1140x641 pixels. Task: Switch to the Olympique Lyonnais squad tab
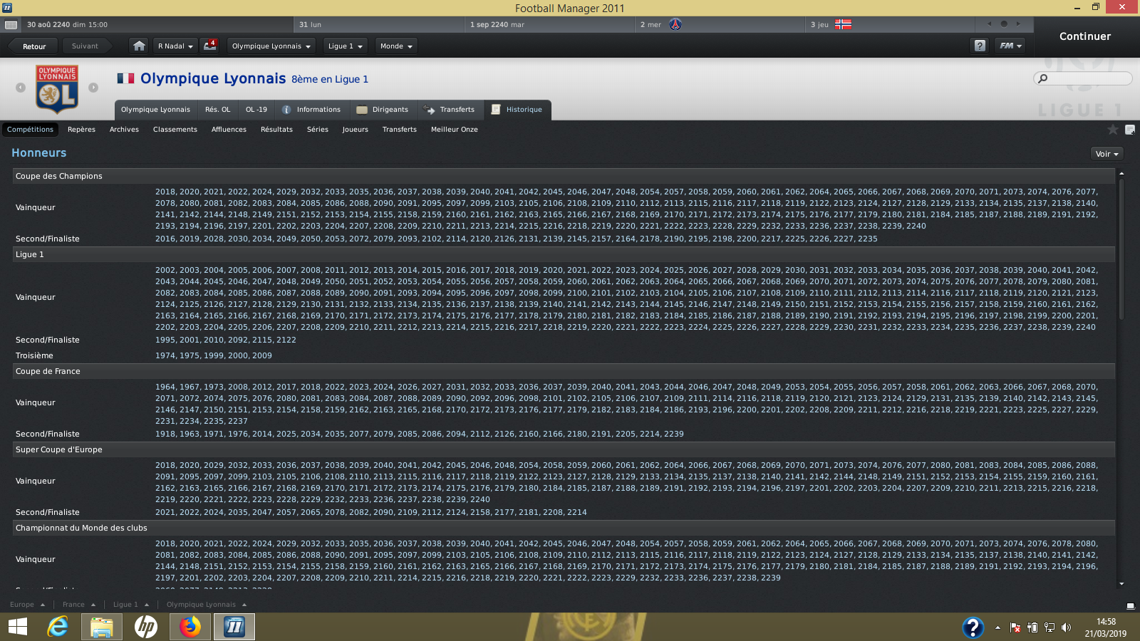(155, 110)
